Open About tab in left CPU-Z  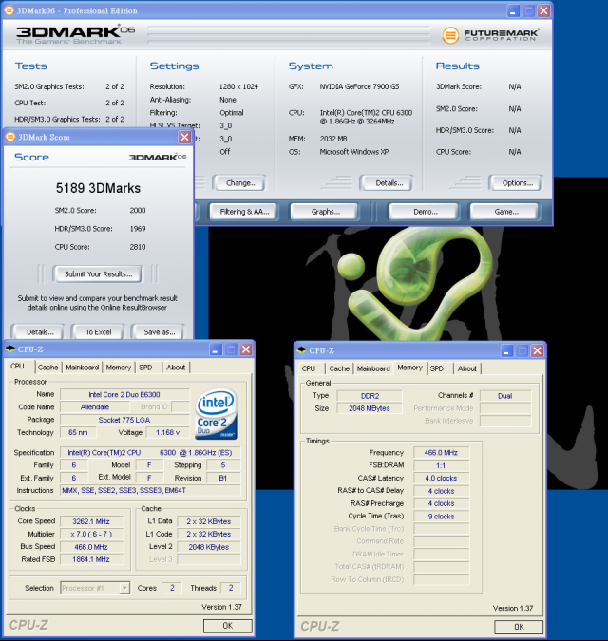176,368
